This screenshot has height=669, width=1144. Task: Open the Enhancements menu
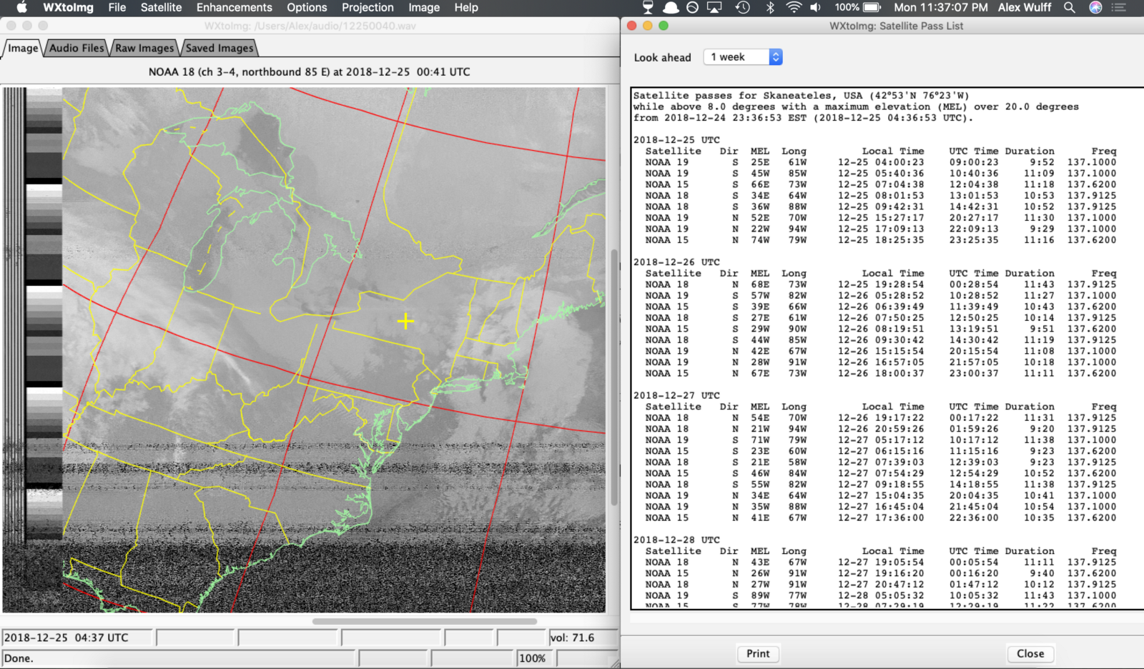[234, 7]
